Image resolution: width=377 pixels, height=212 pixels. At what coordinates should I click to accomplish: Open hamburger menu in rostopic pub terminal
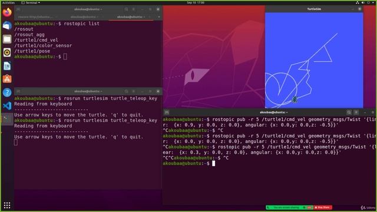coord(356,112)
